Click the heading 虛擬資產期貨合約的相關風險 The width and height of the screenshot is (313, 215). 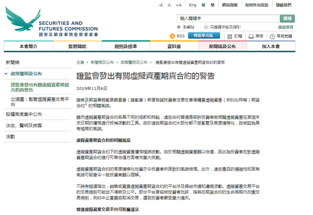104,140
